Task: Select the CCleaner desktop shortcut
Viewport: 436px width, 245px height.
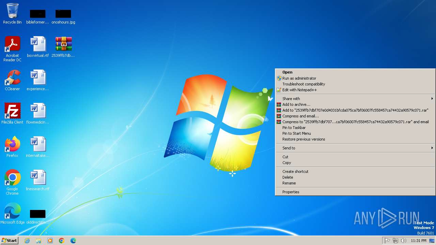Action: point(12,80)
